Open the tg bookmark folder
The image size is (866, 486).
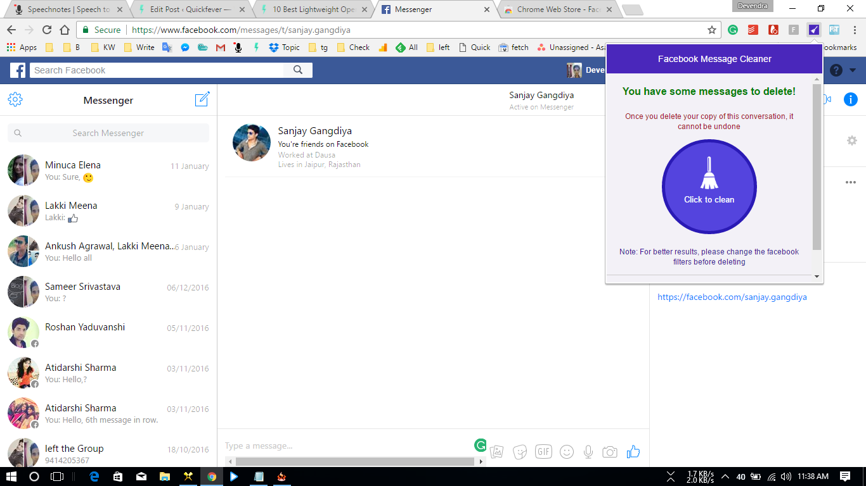coord(318,47)
